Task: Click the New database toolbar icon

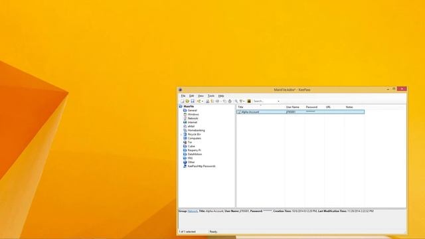Action: pyautogui.click(x=183, y=101)
